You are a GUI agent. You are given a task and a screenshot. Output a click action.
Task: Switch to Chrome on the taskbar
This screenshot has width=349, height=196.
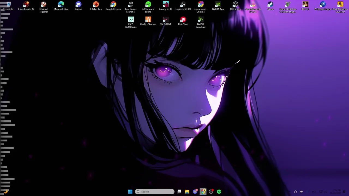203,192
